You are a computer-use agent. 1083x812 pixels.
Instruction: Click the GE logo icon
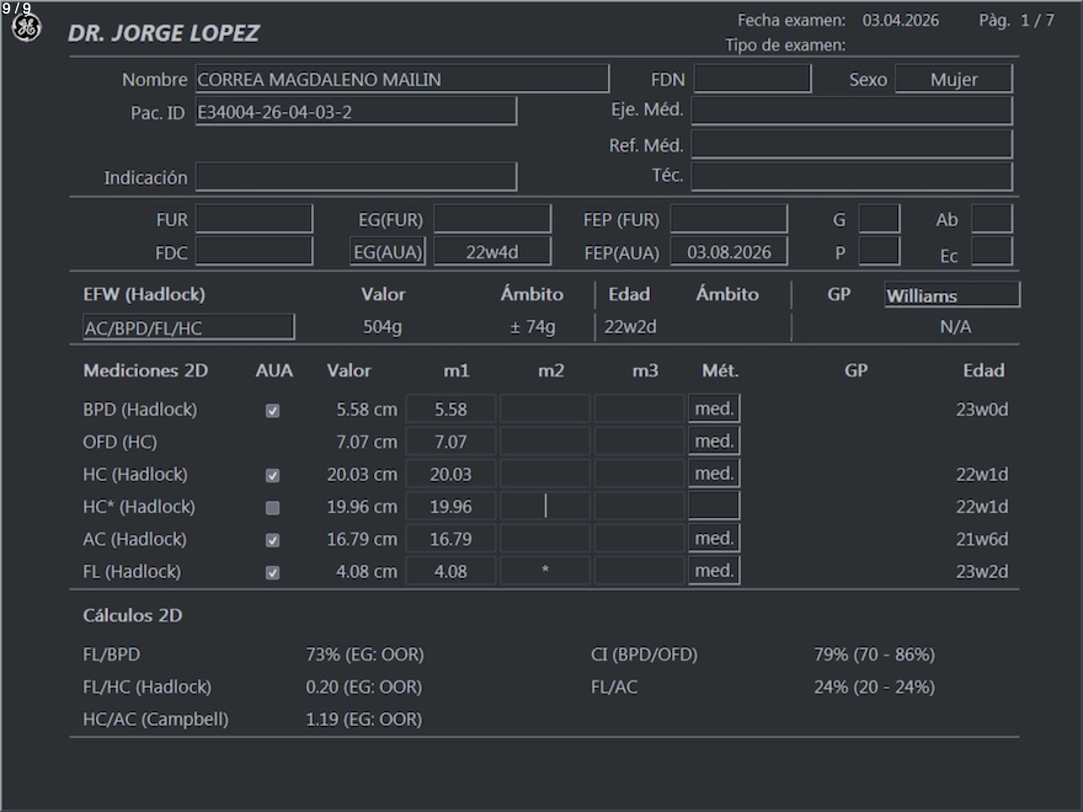[x=26, y=28]
